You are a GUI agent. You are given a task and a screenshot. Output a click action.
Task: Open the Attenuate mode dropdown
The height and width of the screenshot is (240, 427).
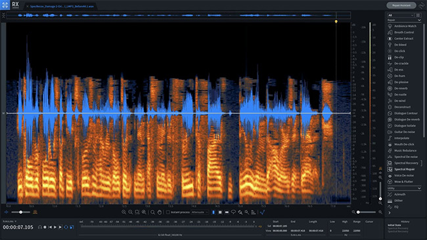pos(200,212)
